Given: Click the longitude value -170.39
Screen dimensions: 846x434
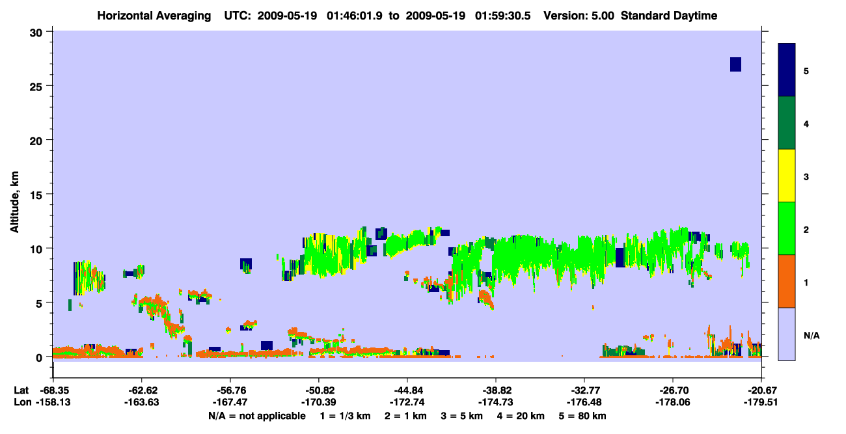Looking at the screenshot, I should [319, 403].
